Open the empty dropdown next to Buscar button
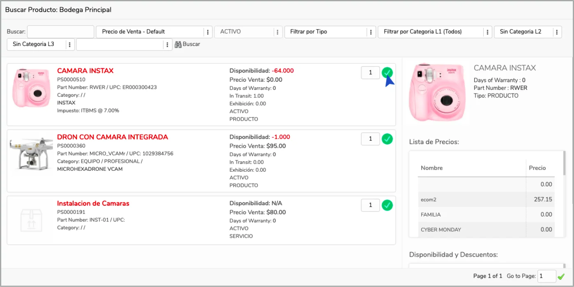 [124, 44]
